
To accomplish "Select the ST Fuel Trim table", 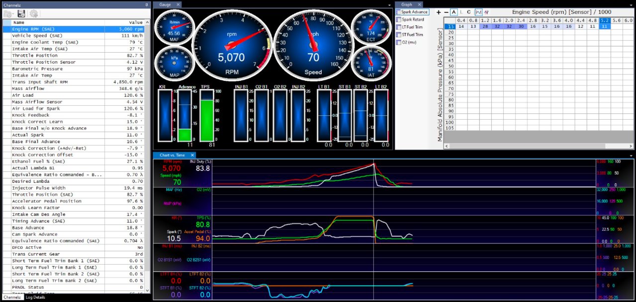I will tap(410, 35).
